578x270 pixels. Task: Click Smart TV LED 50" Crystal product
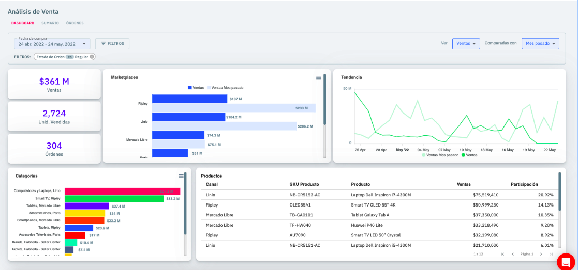pyautogui.click(x=376, y=235)
